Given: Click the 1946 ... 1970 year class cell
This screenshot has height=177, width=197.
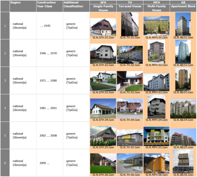Looking at the screenshot, I should point(49,53).
